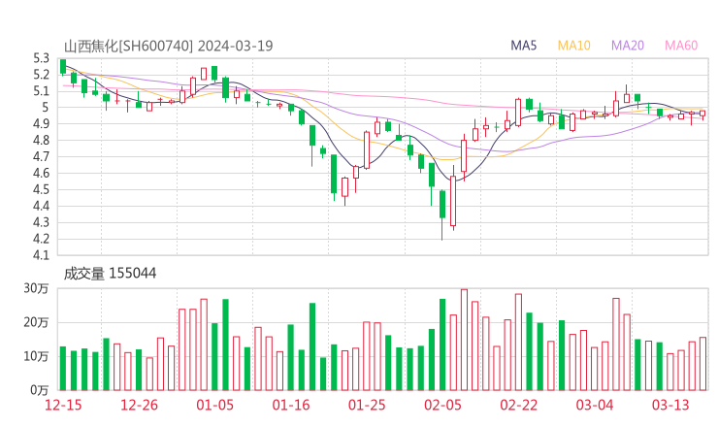The height and width of the screenshot is (427, 718).
Task: Click the 03-04 date axis label
Action: tap(595, 405)
